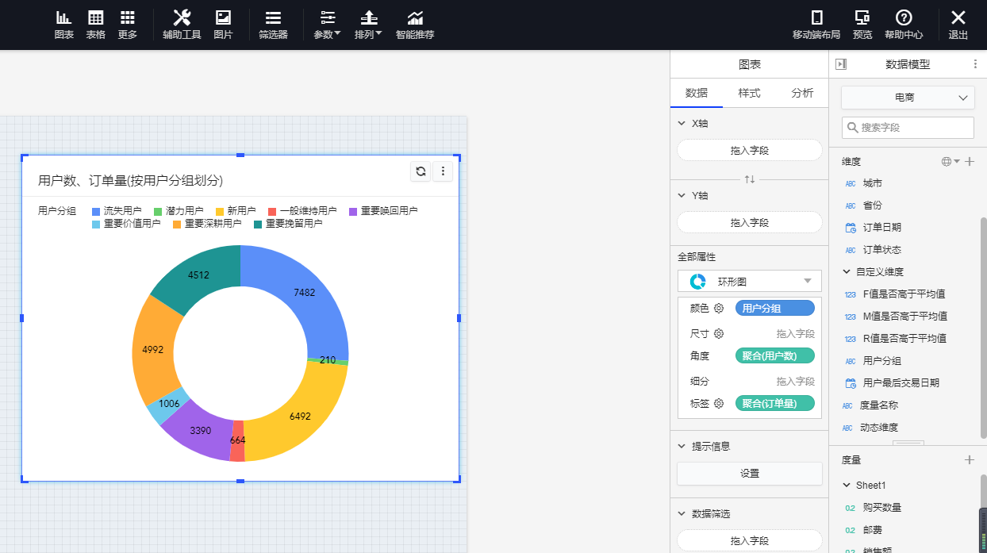
Task: Click the 设置 button under 提示信息
Action: pos(749,474)
